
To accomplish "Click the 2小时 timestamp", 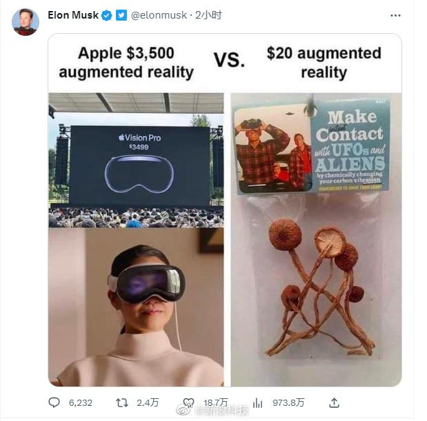I will (x=208, y=15).
